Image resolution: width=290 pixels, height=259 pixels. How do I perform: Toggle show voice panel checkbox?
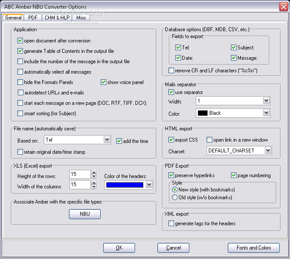click(x=103, y=82)
